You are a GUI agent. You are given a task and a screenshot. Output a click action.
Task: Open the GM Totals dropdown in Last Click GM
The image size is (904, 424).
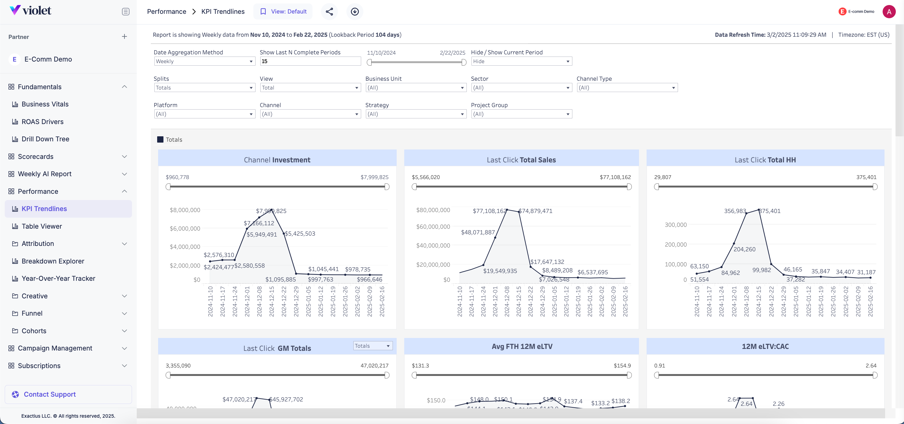coord(372,346)
